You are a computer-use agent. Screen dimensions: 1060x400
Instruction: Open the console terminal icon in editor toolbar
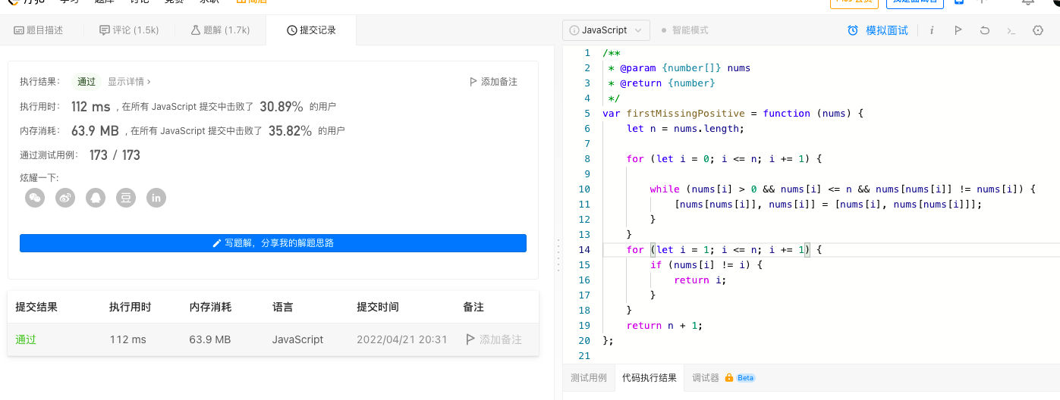[1011, 30]
